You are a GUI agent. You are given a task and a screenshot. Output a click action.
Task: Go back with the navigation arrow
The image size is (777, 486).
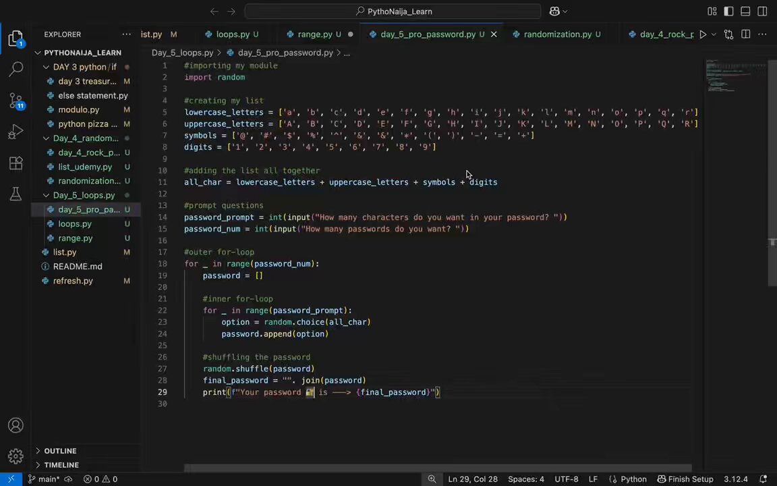coord(214,11)
